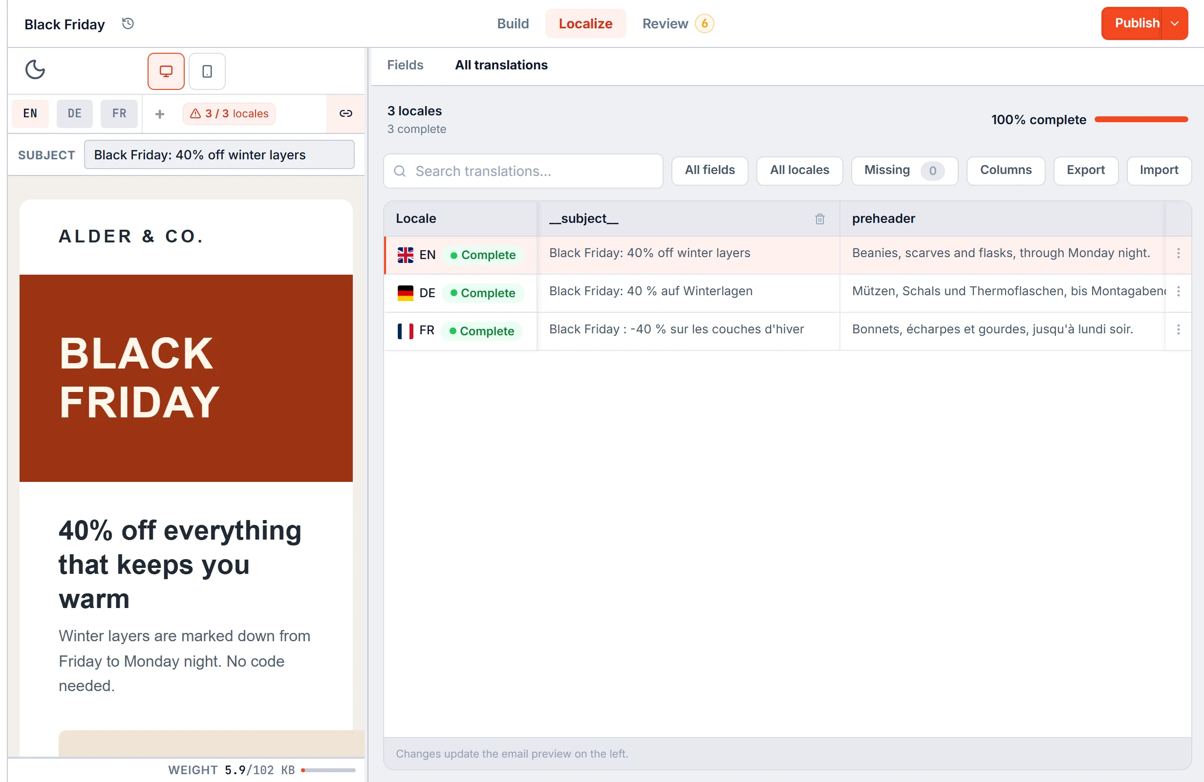Viewport: 1204px width, 782px height.
Task: Click the Publish button
Action: [x=1132, y=23]
